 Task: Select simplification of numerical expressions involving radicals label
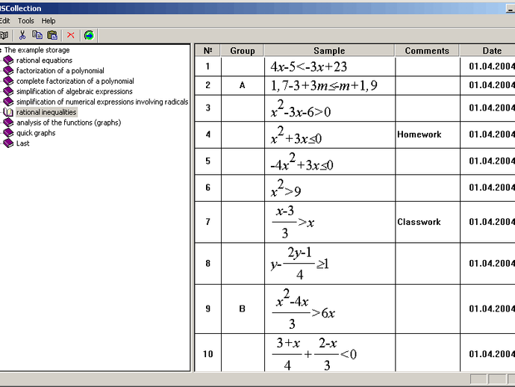(102, 102)
